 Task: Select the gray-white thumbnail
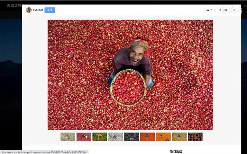(x=116, y=137)
